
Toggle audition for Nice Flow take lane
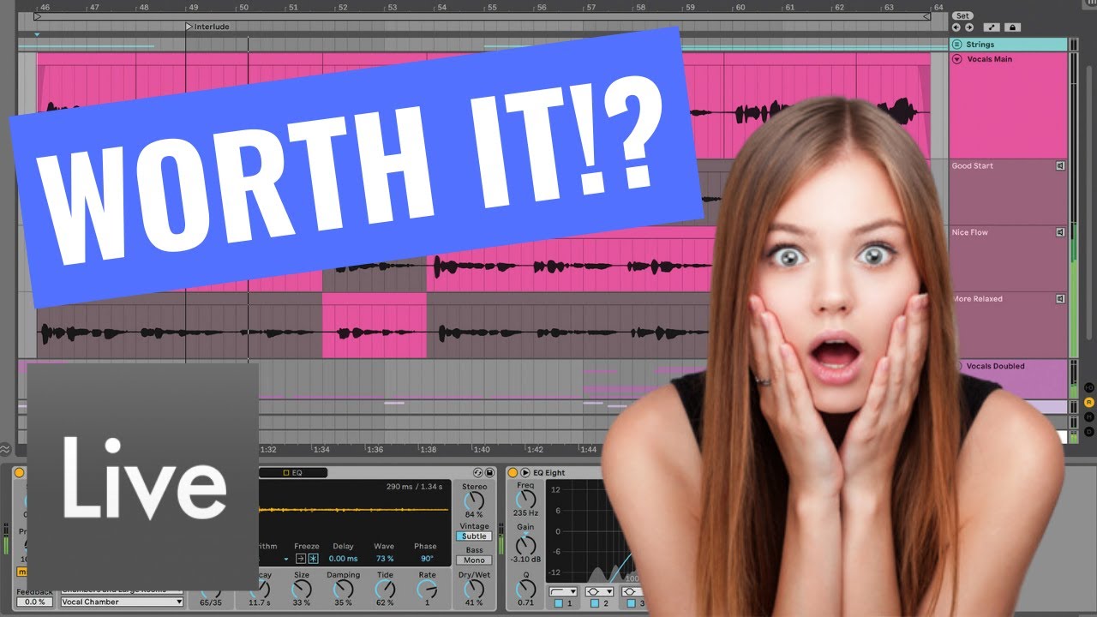click(1060, 232)
